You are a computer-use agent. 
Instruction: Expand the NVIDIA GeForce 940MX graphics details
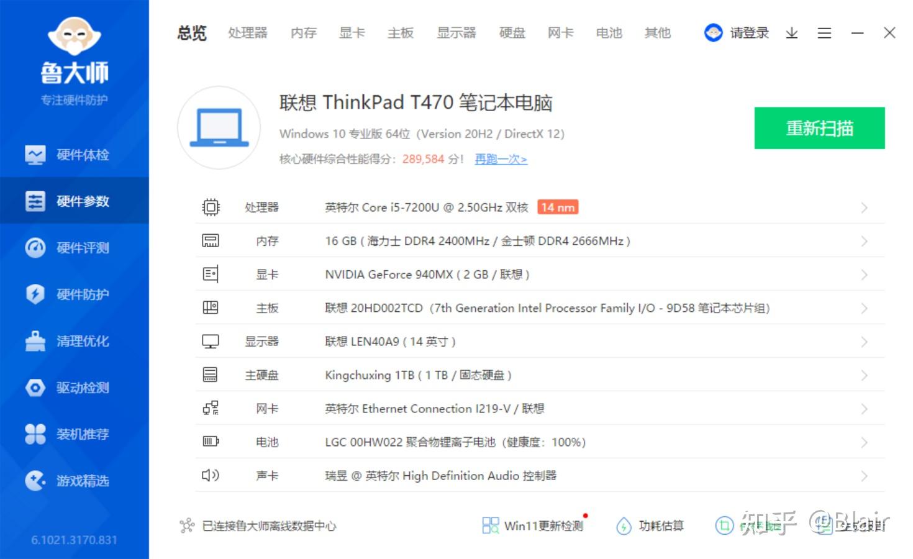pos(865,274)
